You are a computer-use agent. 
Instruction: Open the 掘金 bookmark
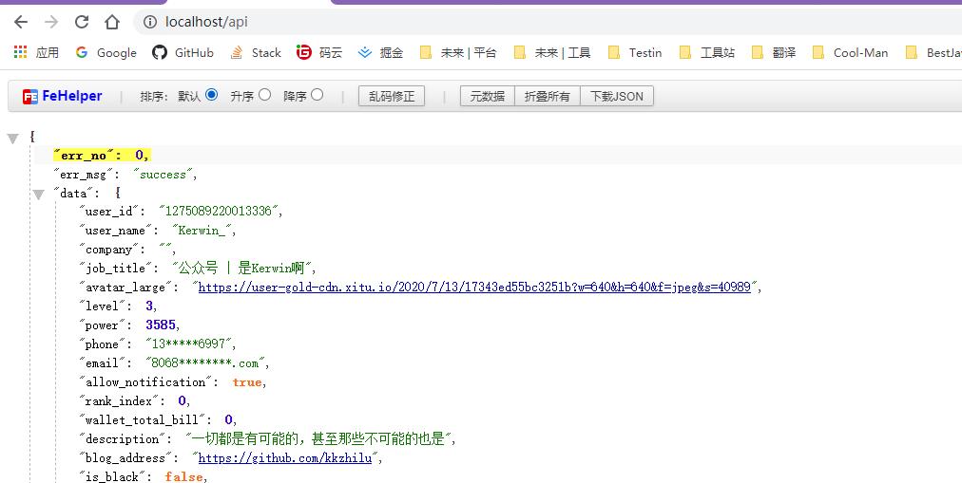coord(380,52)
